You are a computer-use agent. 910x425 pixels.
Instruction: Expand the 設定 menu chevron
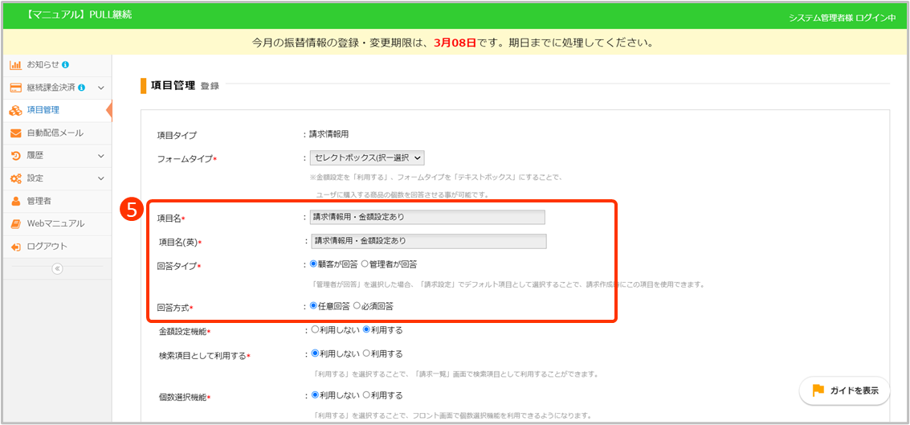(101, 178)
